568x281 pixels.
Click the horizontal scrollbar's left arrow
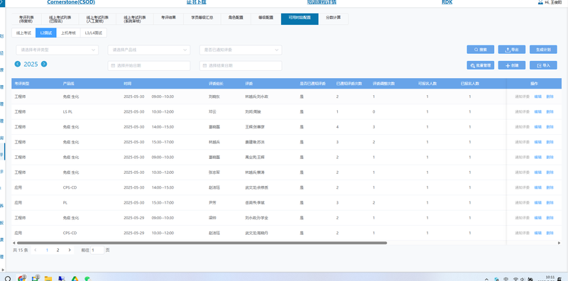[x=13, y=243]
